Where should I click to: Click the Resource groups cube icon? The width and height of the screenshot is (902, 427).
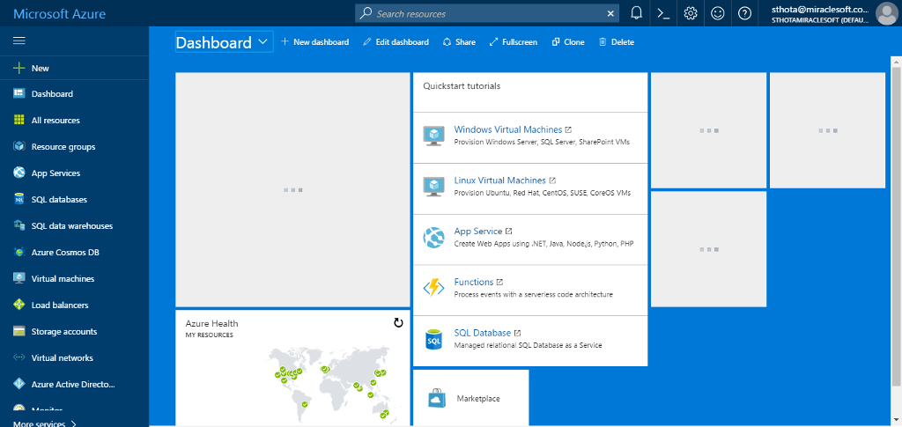19,146
